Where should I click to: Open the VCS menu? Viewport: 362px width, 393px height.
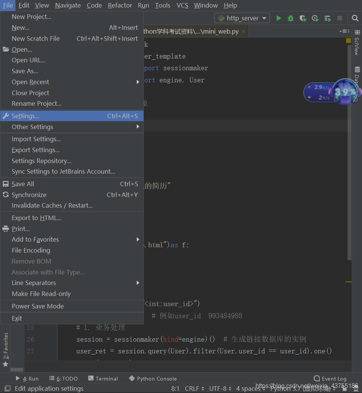182,5
